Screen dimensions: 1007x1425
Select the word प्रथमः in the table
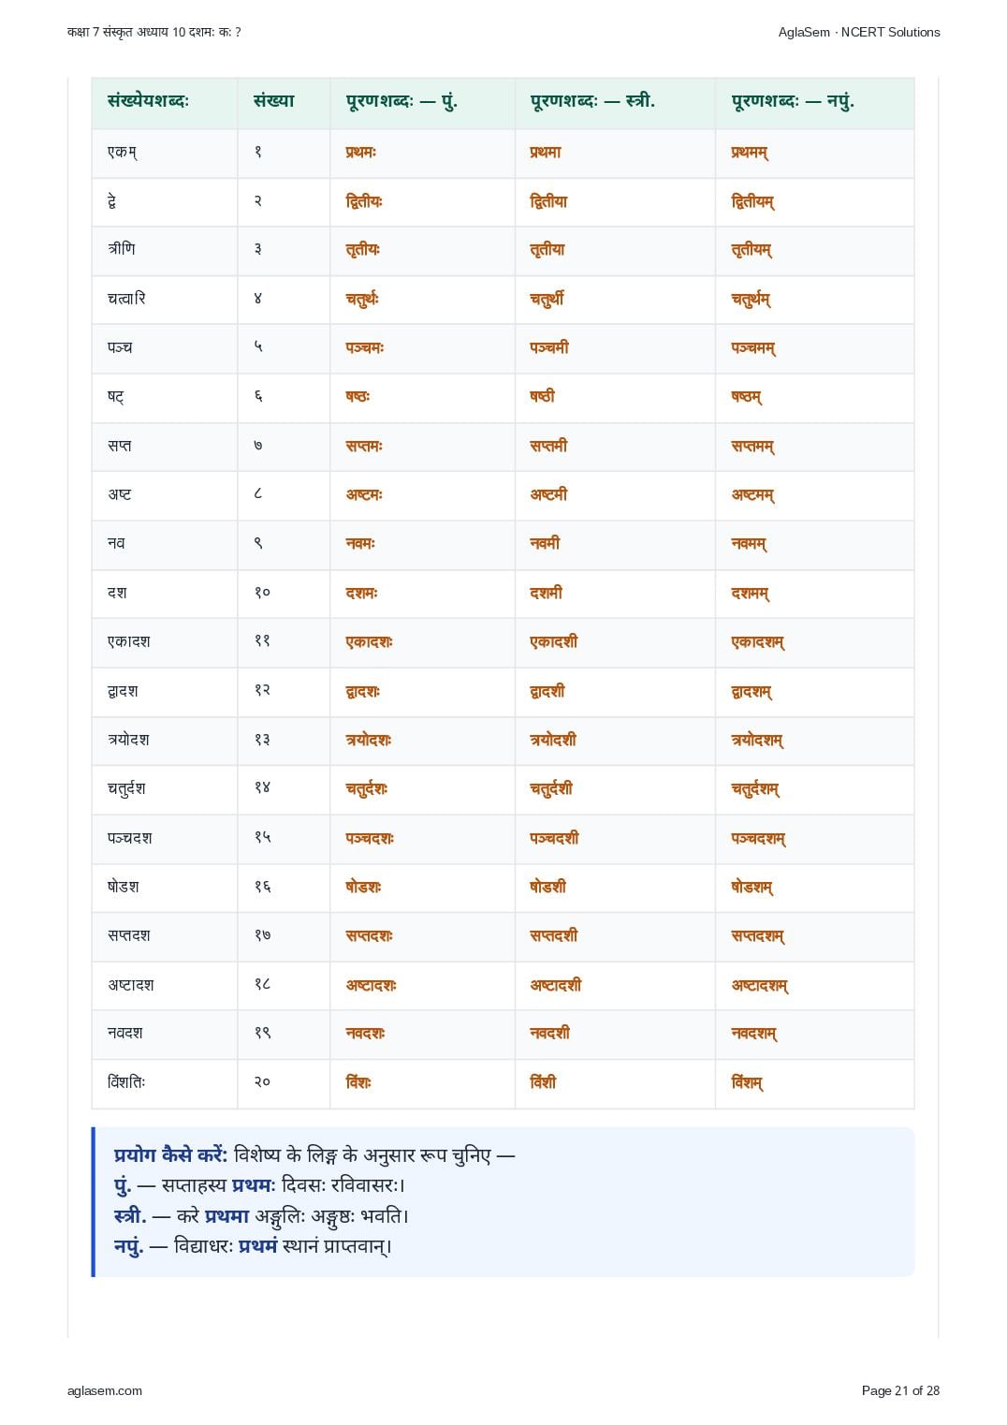point(361,153)
